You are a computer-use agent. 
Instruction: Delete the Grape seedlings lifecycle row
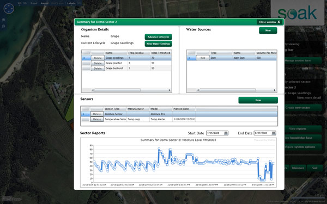(x=98, y=58)
